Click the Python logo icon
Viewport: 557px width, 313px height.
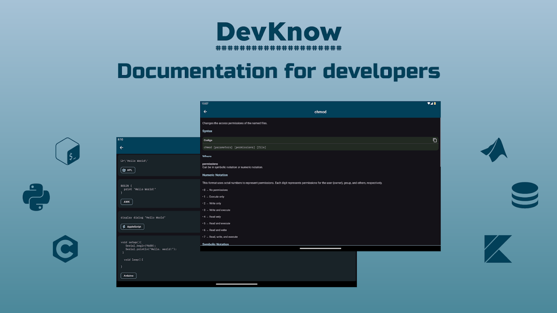point(36,197)
